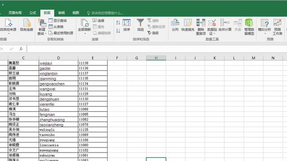Select column H header

156,58
